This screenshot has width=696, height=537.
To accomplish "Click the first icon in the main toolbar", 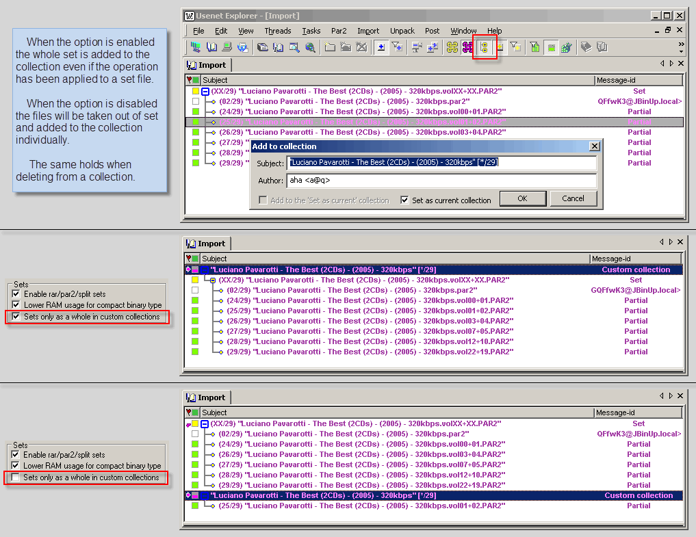I will pos(196,47).
